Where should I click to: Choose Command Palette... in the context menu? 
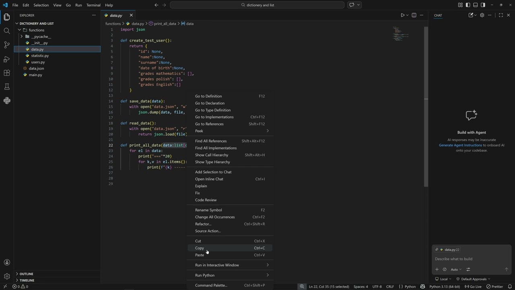(231, 286)
